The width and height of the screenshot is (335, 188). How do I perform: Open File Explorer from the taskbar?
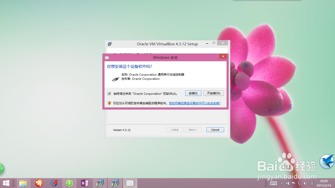coord(23,183)
